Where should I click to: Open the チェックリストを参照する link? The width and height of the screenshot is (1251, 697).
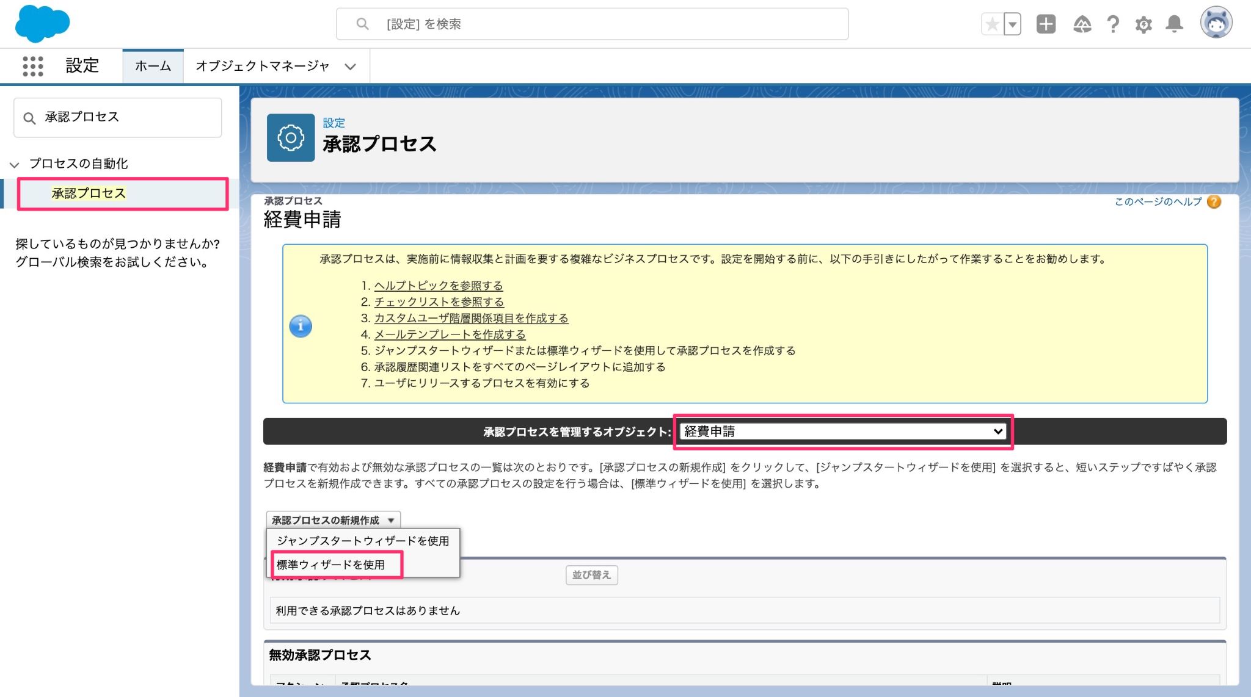(x=439, y=302)
